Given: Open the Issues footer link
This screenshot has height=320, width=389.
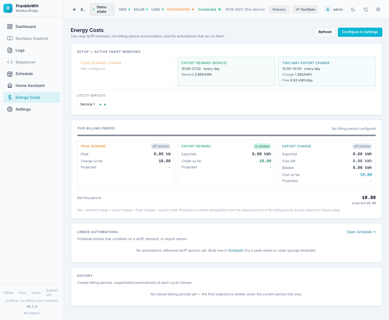Looking at the screenshot, I should point(36,293).
